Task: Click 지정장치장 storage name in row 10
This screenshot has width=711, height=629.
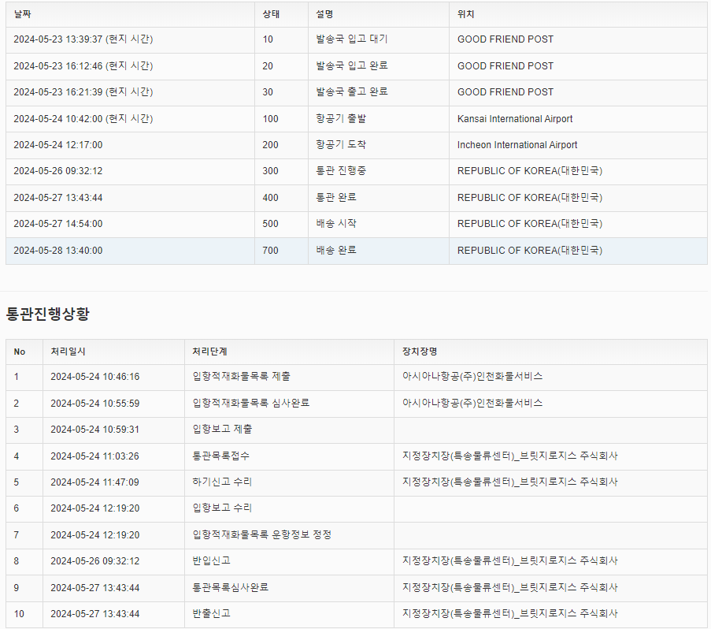Action: click(509, 613)
